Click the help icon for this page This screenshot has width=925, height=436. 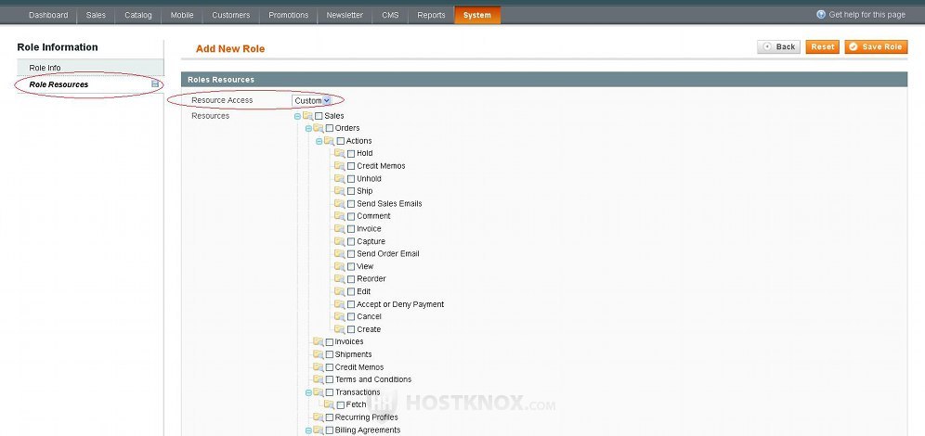(821, 14)
